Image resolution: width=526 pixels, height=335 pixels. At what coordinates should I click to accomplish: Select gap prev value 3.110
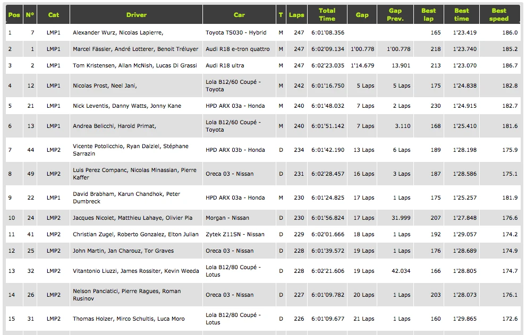click(x=403, y=126)
